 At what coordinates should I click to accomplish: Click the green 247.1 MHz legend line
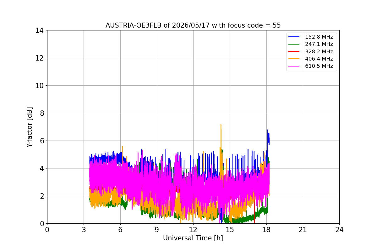point(294,44)
